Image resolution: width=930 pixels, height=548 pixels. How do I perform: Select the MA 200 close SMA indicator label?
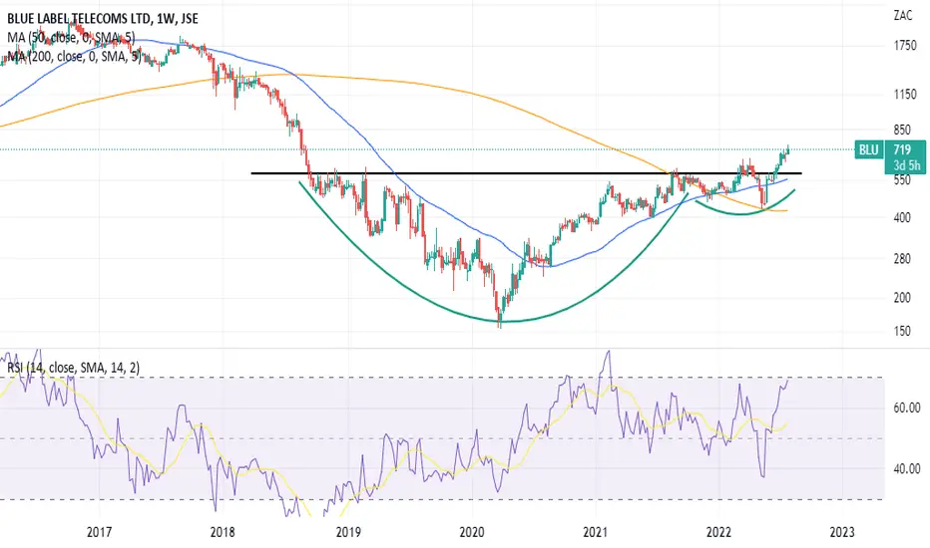(74, 57)
